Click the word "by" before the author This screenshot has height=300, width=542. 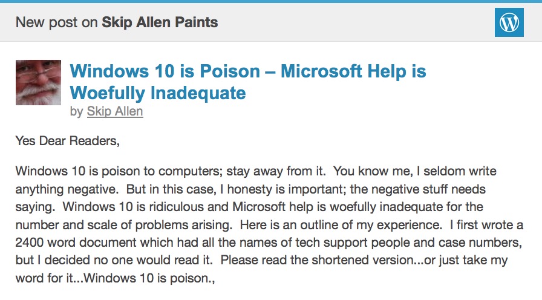point(76,112)
